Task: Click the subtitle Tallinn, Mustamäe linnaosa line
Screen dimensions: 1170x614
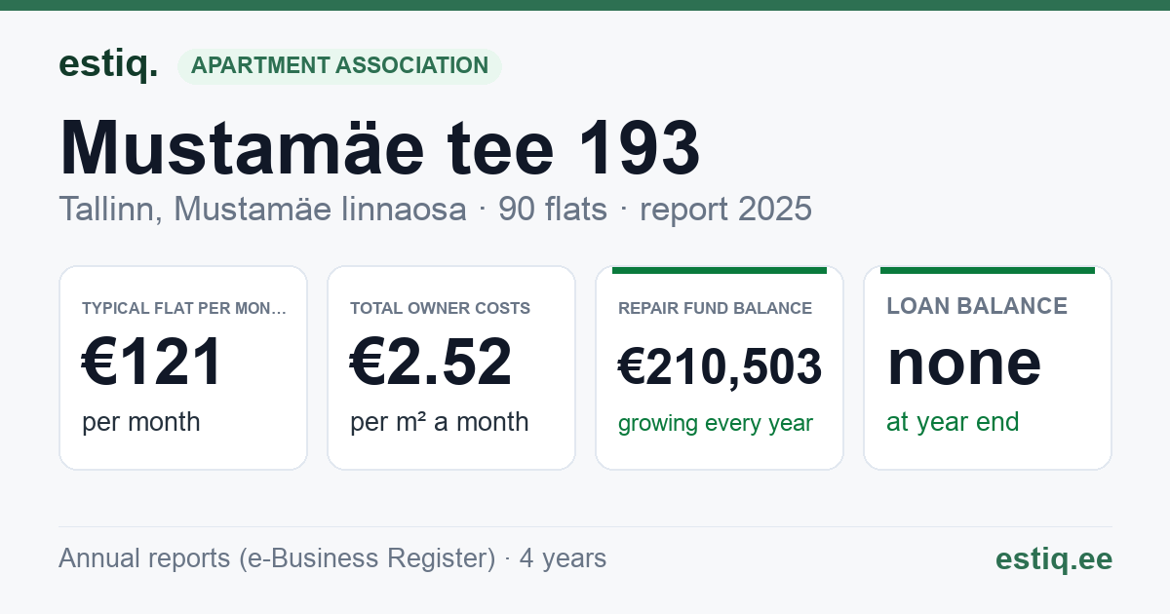Action: [x=435, y=209]
